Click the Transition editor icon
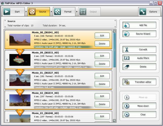Viewport: 163px width, 126px height. 127,82
